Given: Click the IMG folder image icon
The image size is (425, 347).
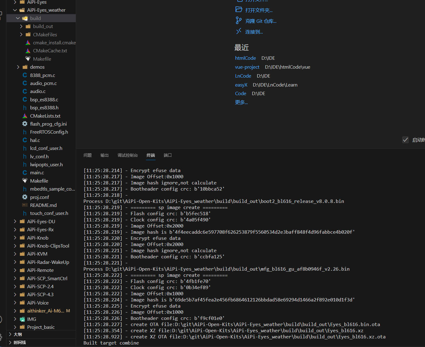Looking at the screenshot, I should 22,319.
